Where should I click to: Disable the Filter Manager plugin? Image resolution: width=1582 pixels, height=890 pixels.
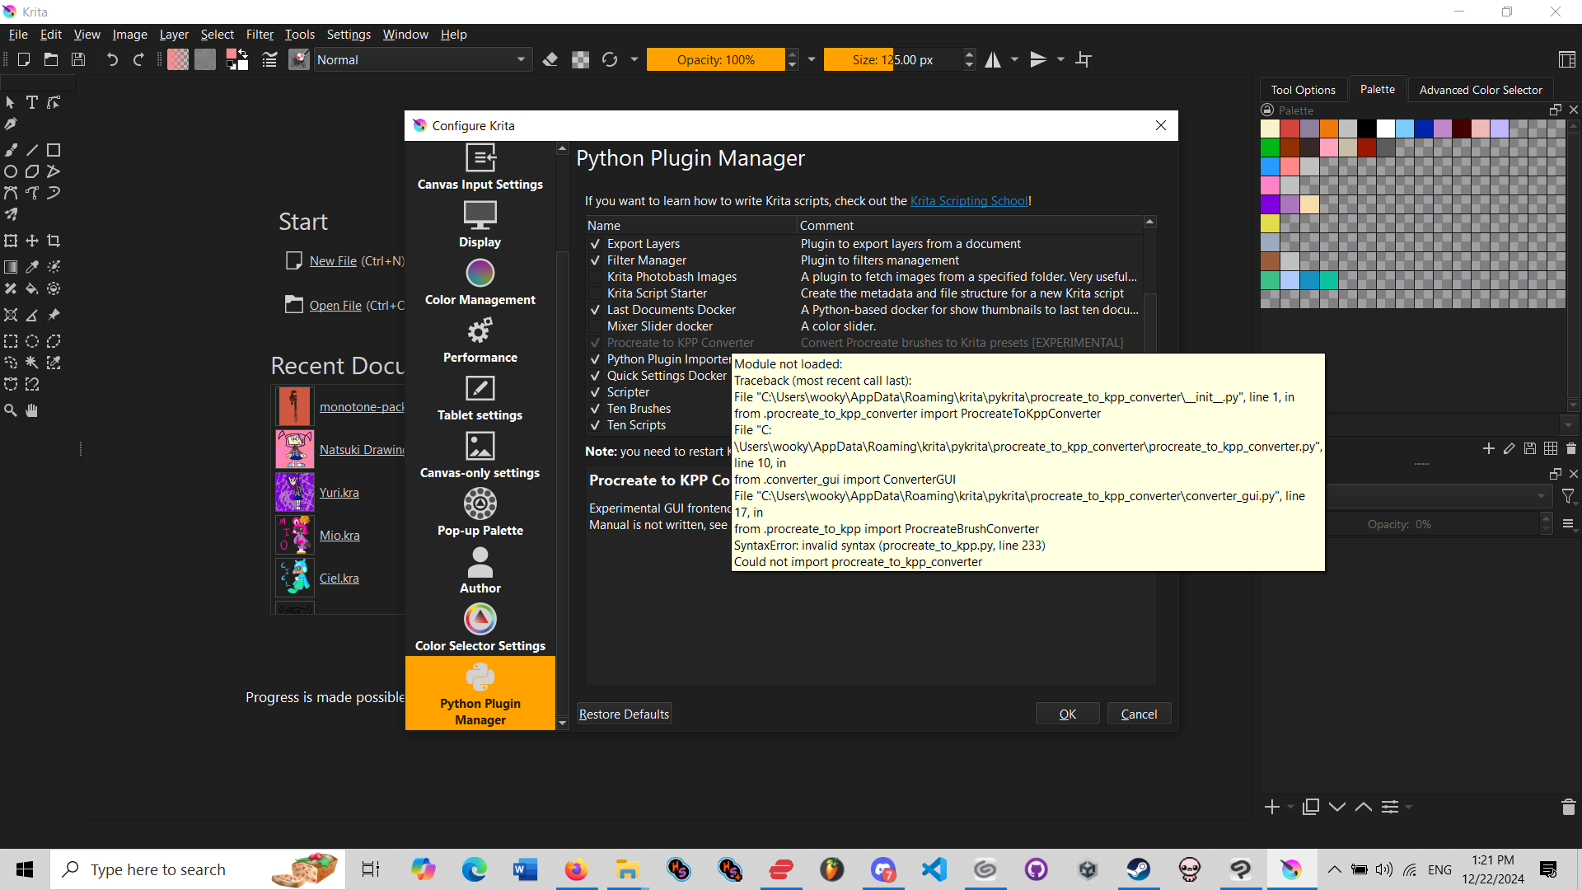(x=595, y=260)
